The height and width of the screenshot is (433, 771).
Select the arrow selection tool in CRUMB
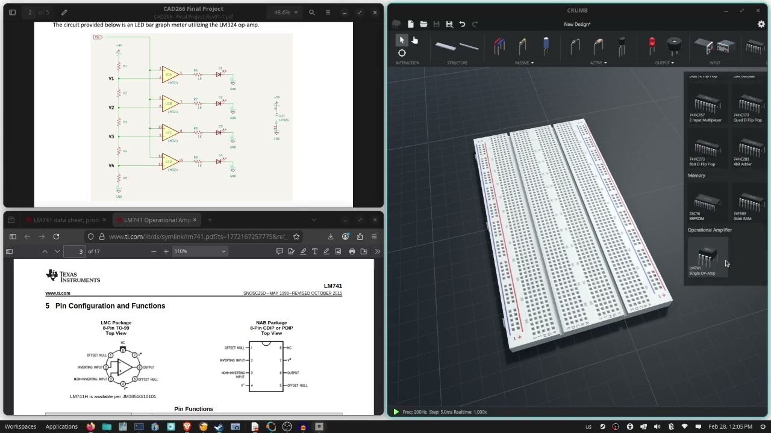point(402,40)
